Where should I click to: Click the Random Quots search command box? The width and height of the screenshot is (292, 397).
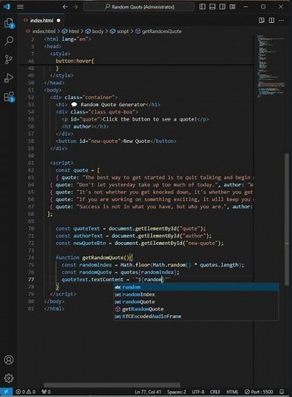(139, 7)
